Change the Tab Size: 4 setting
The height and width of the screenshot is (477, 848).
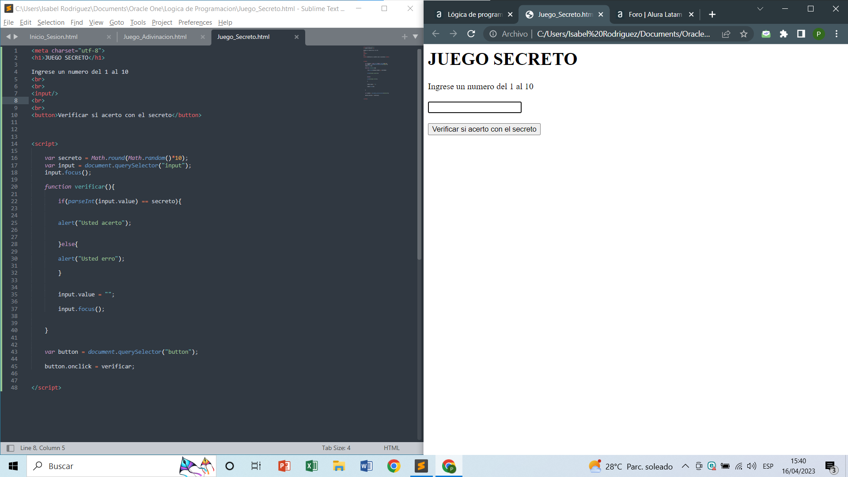tap(336, 448)
